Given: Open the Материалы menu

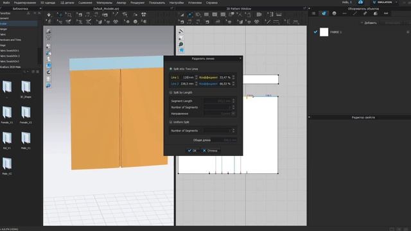Looking at the screenshot, I should 104,3.
